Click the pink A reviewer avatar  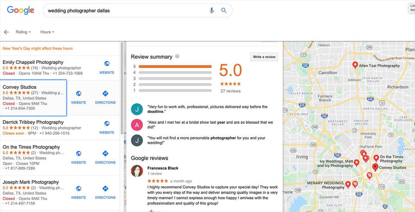pyautogui.click(x=137, y=125)
